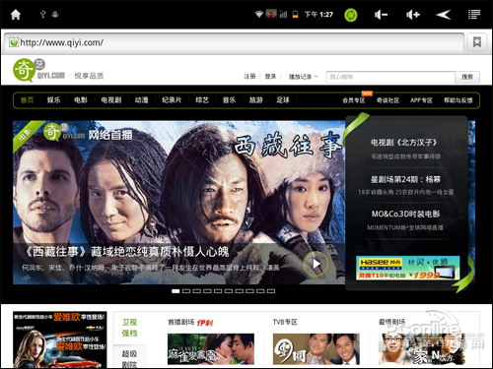
Task: Focus the site search input field
Action: tap(390, 77)
